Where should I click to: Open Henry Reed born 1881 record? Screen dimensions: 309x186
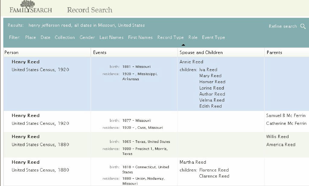pos(26,62)
